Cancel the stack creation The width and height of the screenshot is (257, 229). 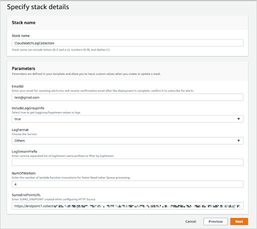pyautogui.click(x=190, y=221)
